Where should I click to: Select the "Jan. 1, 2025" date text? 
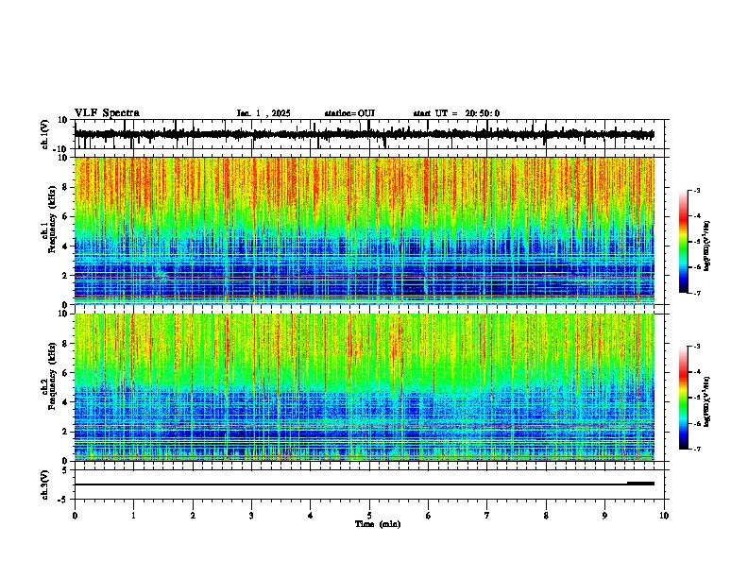263,113
